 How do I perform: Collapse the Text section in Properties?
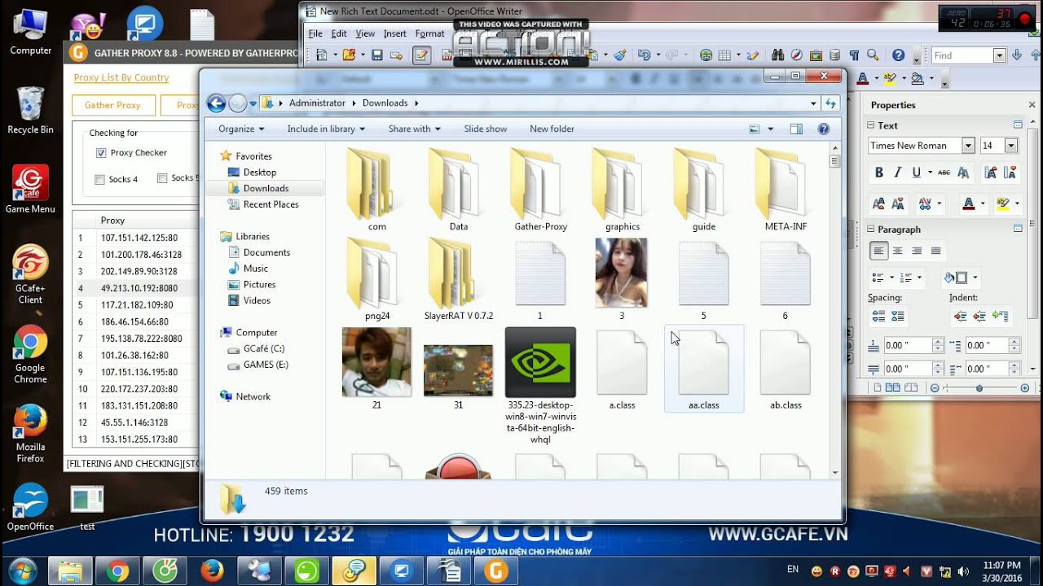870,125
